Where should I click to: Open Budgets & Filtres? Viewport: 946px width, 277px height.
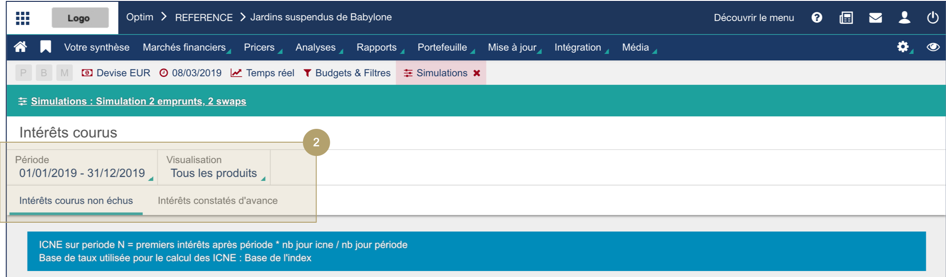353,73
